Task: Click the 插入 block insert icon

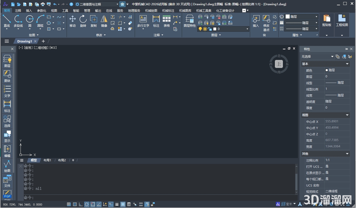Action: (x=256, y=21)
